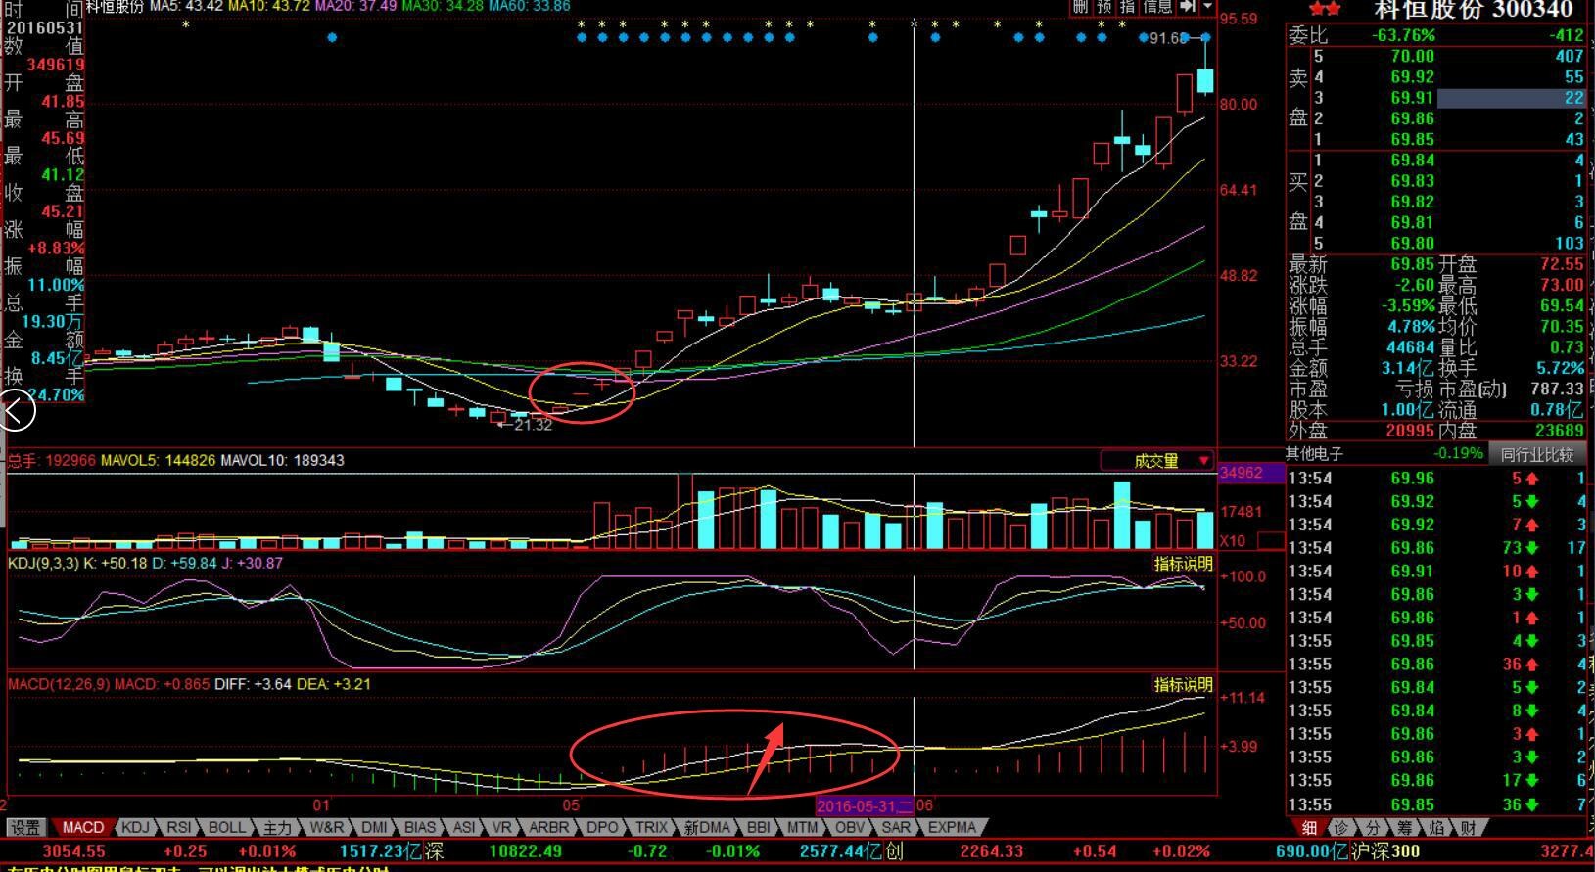The image size is (1595, 872).
Task: Switch to the 筹 chips tab
Action: coord(1405,828)
